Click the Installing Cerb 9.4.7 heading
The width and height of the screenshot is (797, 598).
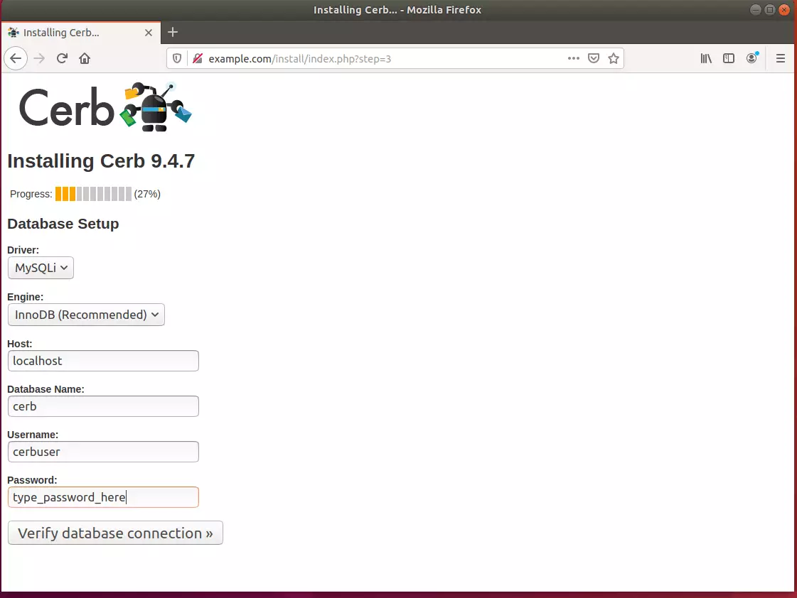[101, 161]
